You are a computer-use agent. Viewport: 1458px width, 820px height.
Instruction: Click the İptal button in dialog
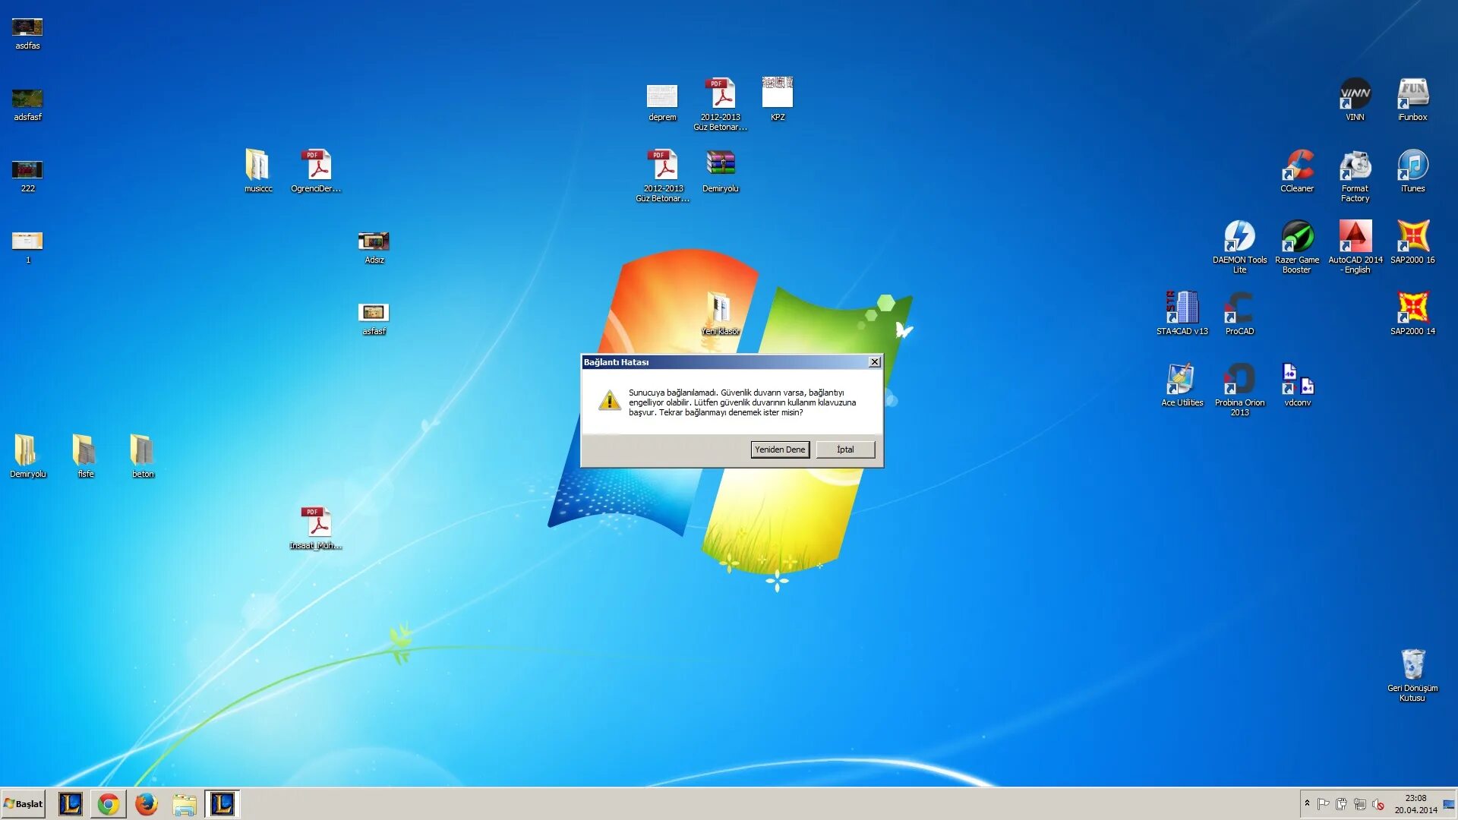(845, 449)
